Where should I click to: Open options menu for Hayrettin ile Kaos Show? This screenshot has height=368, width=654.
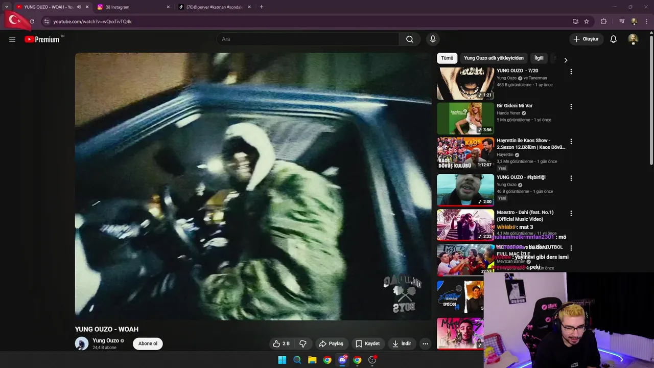coord(571,142)
